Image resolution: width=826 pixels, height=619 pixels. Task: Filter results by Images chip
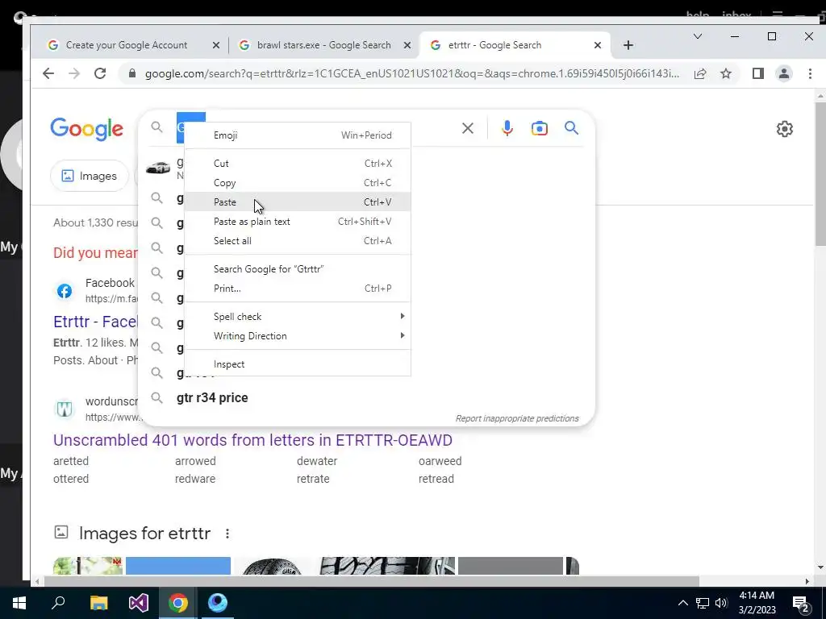[89, 176]
